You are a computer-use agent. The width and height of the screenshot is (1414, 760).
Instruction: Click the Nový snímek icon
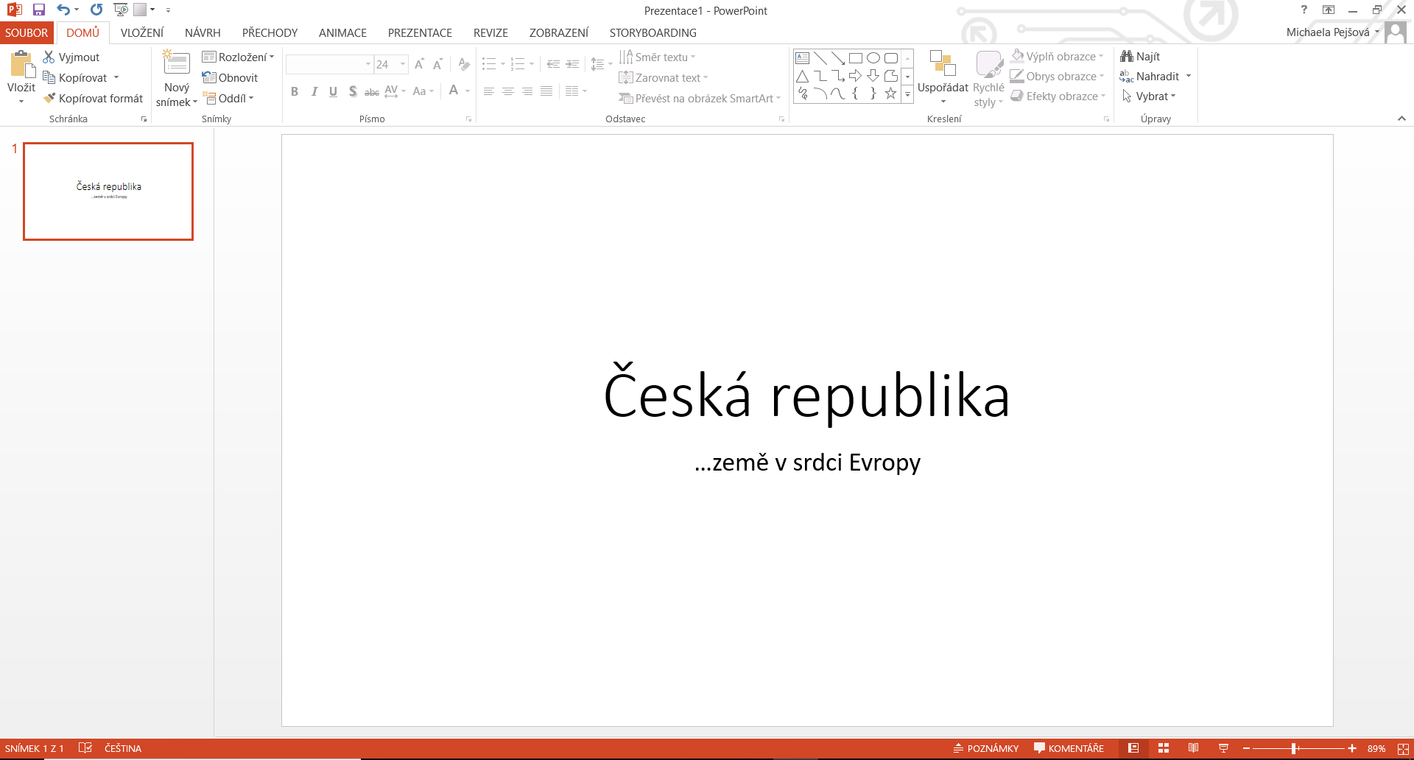point(176,63)
